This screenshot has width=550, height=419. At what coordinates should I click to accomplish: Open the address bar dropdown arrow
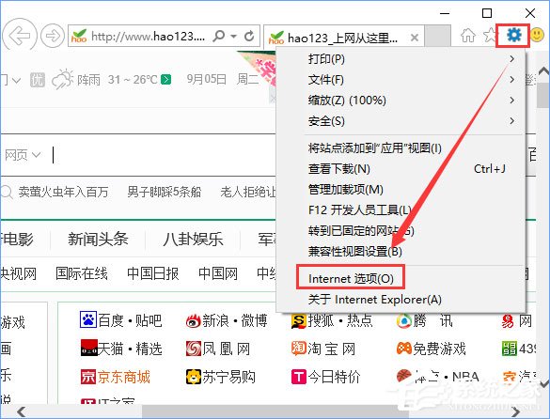tap(233, 36)
